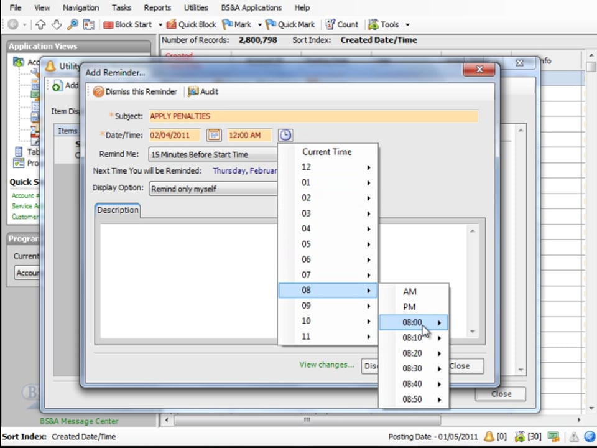Choose Current Time from time menu
This screenshot has width=597, height=448.
pyautogui.click(x=328, y=152)
